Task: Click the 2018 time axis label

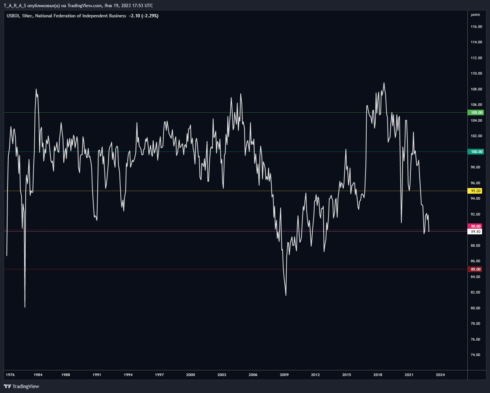Action: pyautogui.click(x=378, y=375)
